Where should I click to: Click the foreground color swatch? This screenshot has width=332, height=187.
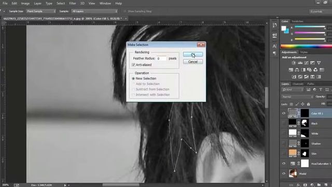(284, 29)
